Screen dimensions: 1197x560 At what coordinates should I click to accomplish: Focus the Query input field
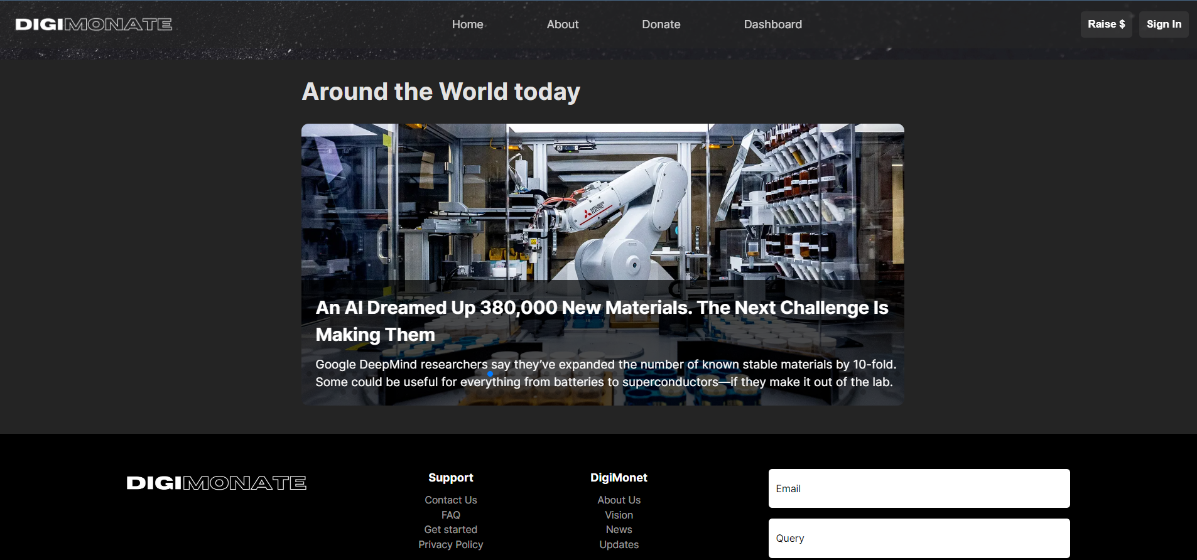[919, 538]
